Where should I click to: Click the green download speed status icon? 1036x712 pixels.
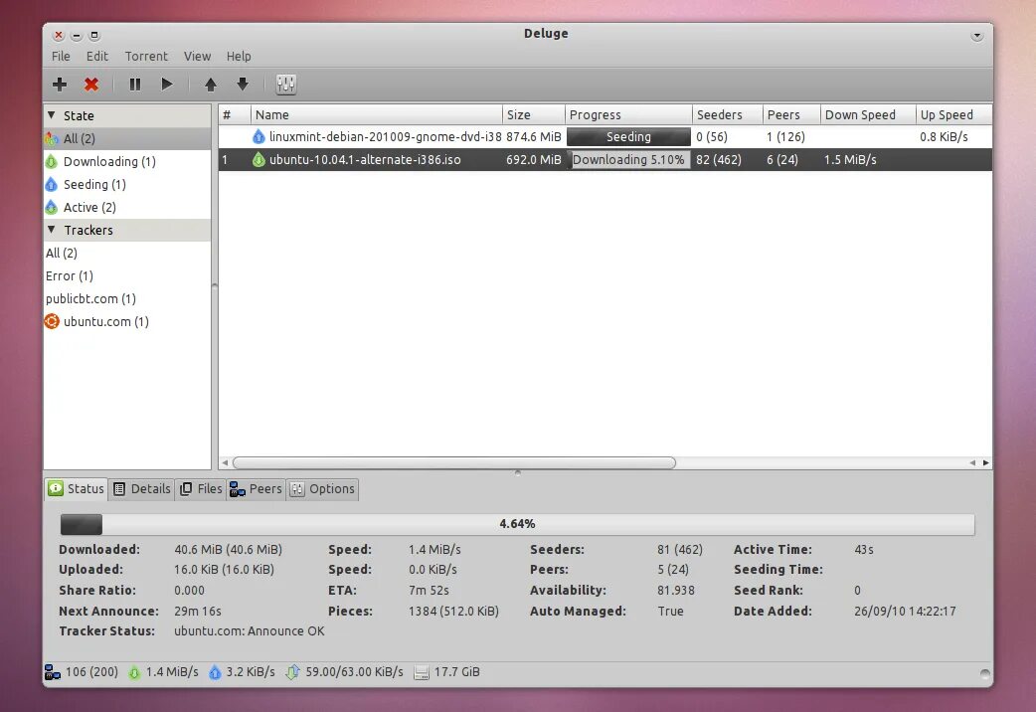134,672
